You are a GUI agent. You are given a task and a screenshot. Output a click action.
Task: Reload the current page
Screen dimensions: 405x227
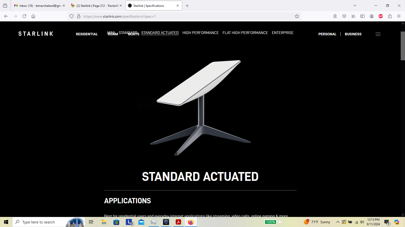click(24, 16)
